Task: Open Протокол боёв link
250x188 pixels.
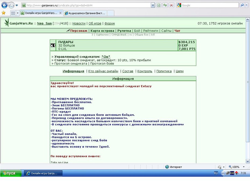Action: coord(102,64)
